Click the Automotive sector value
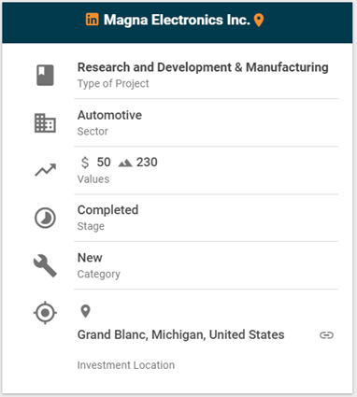 109,115
